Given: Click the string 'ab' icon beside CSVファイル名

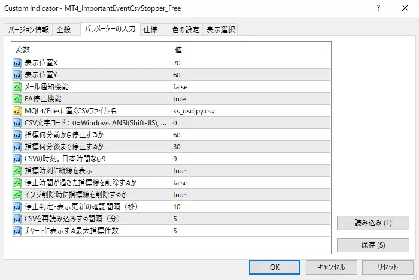Looking at the screenshot, I should (x=17, y=111).
